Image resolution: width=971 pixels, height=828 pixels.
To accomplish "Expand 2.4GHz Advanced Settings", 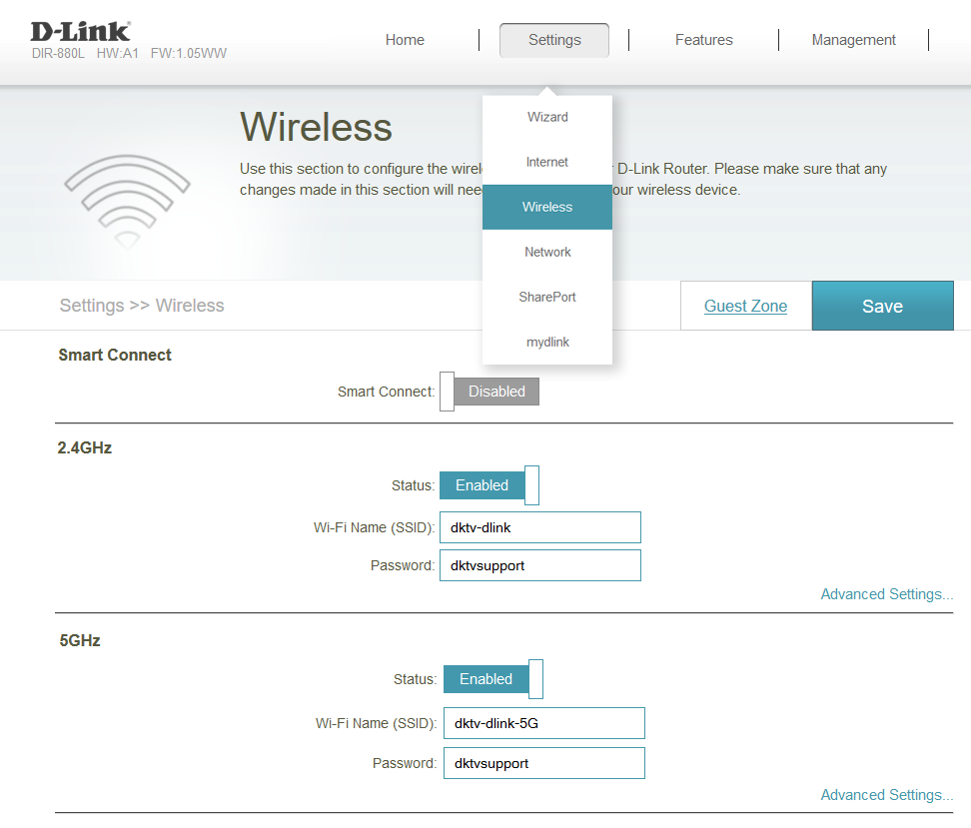I will coord(886,593).
